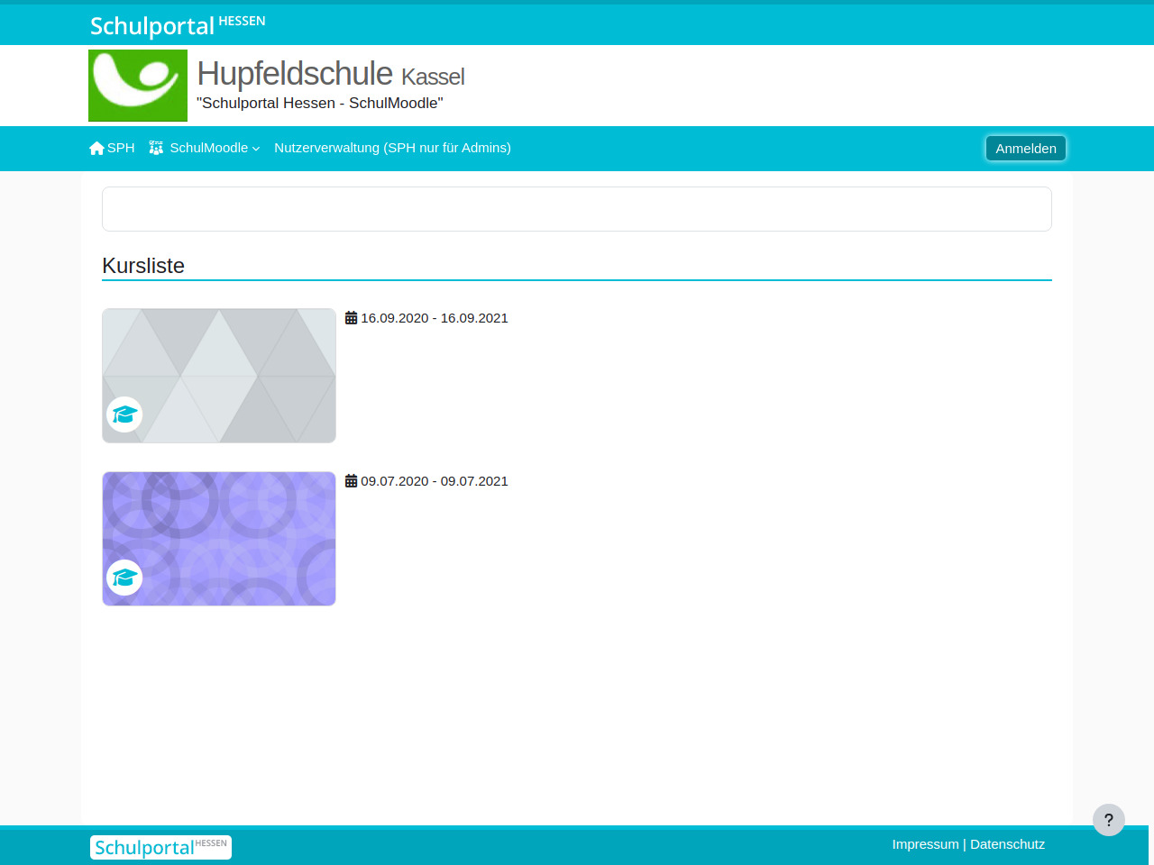Image resolution: width=1154 pixels, height=865 pixels.
Task: Go to the SPH home menu item
Action: [x=121, y=148]
